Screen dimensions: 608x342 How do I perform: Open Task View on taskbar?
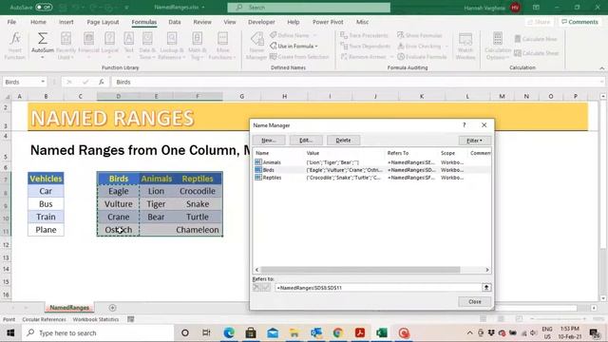pos(207,332)
